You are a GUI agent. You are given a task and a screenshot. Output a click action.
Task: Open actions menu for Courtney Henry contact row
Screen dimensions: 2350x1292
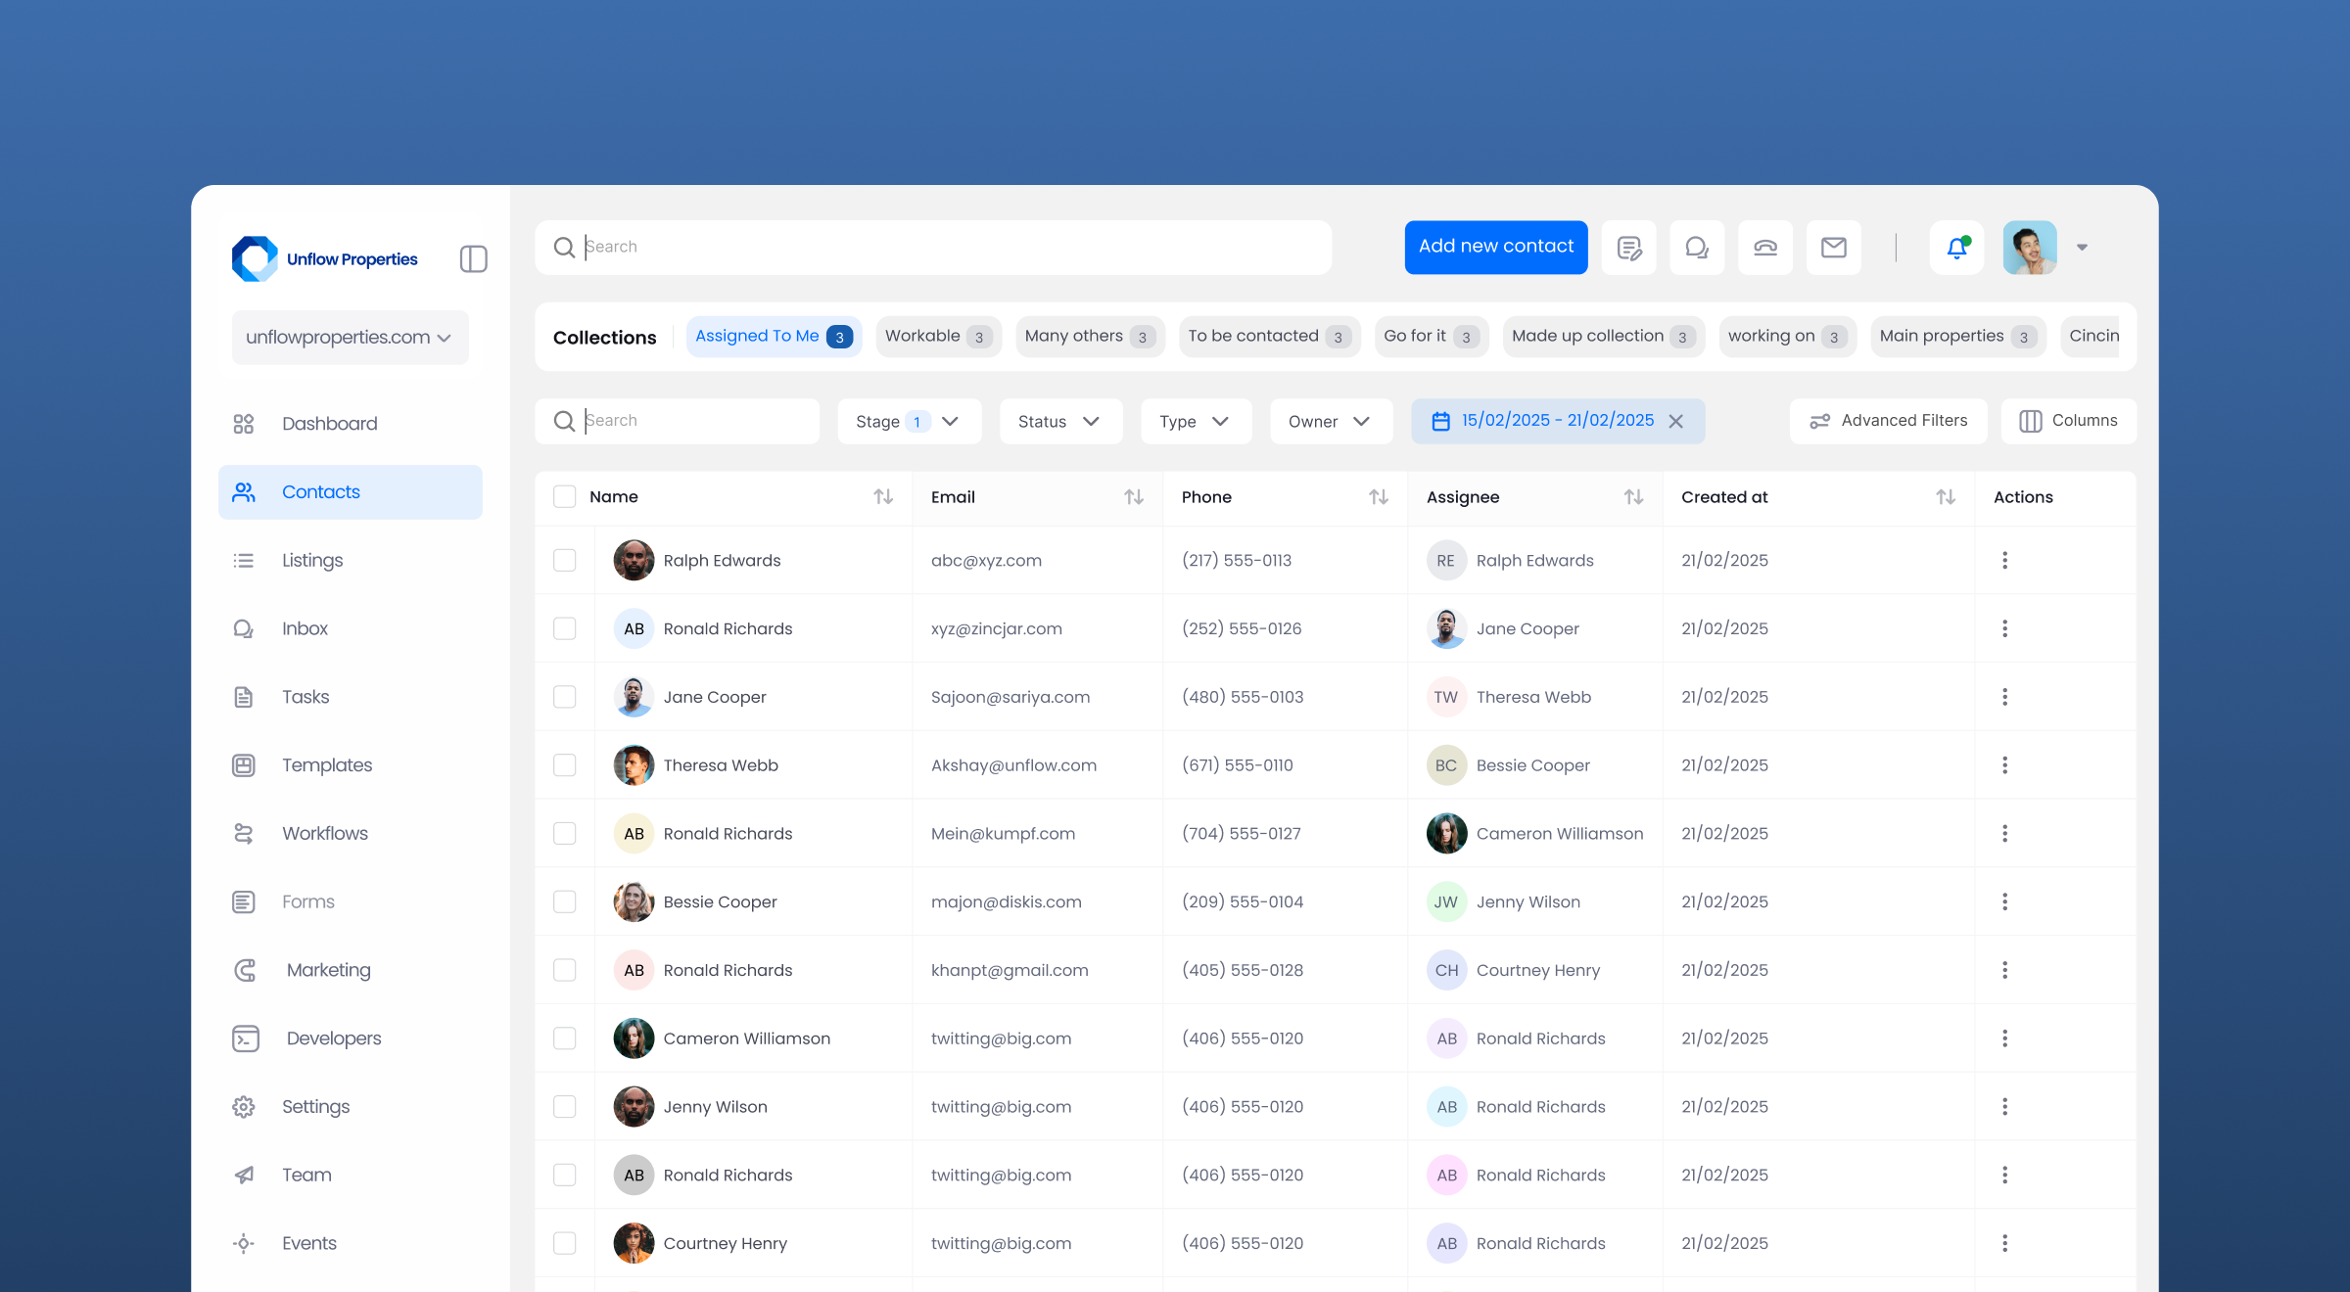[x=2004, y=1243]
